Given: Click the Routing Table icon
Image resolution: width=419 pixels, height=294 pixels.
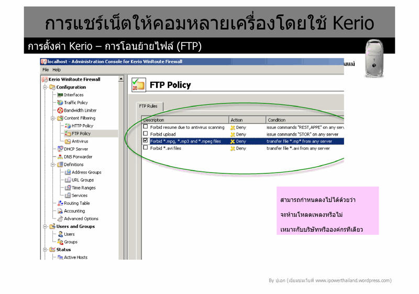Looking at the screenshot, I should 60,203.
